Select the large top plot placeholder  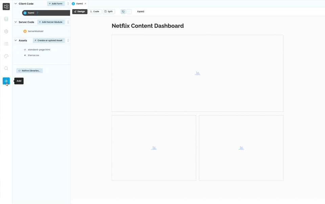[x=197, y=73]
